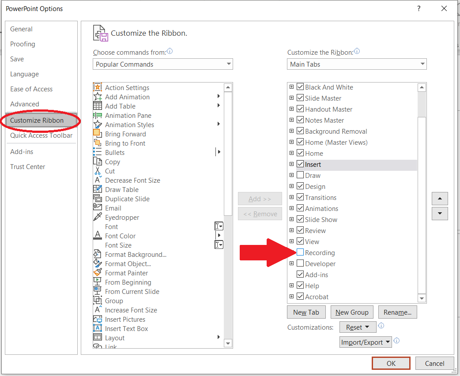Toggle the Review tab checkbox
Screen dimensions: 460x376
300,230
